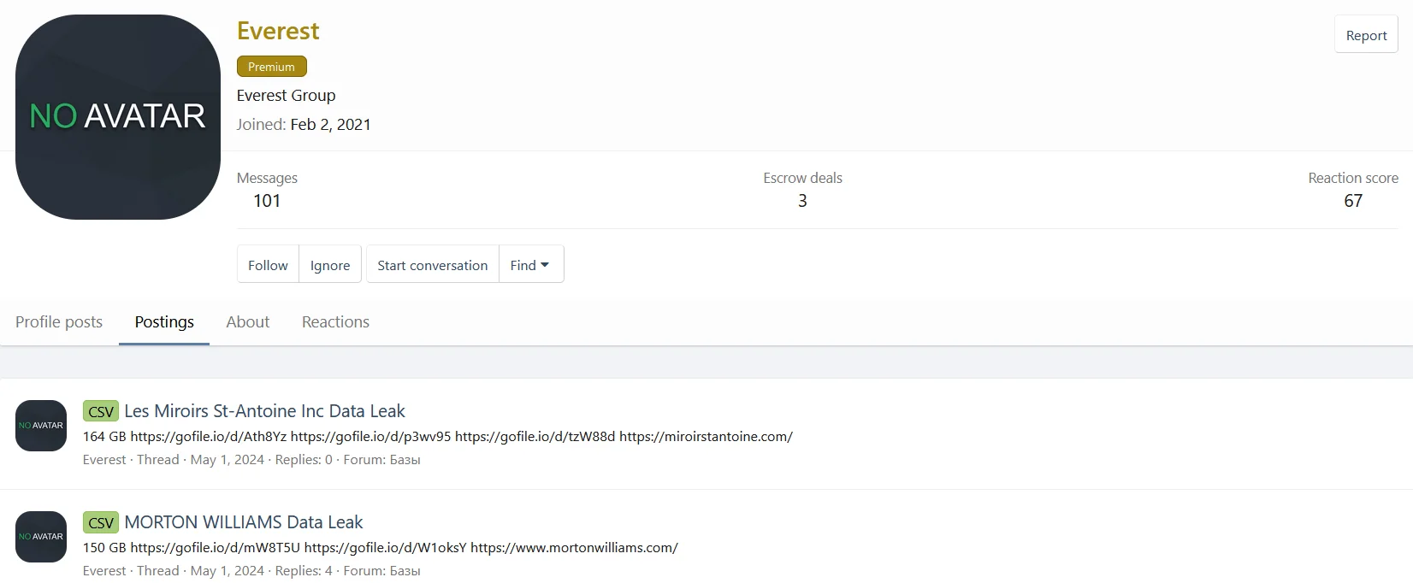The image size is (1413, 583).
Task: Ignore the user Everest
Action: pyautogui.click(x=330, y=265)
